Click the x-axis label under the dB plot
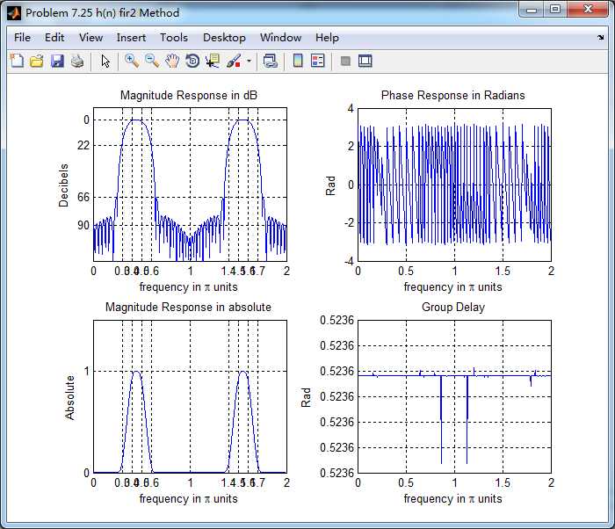Image resolution: width=615 pixels, height=529 pixels. tap(189, 286)
